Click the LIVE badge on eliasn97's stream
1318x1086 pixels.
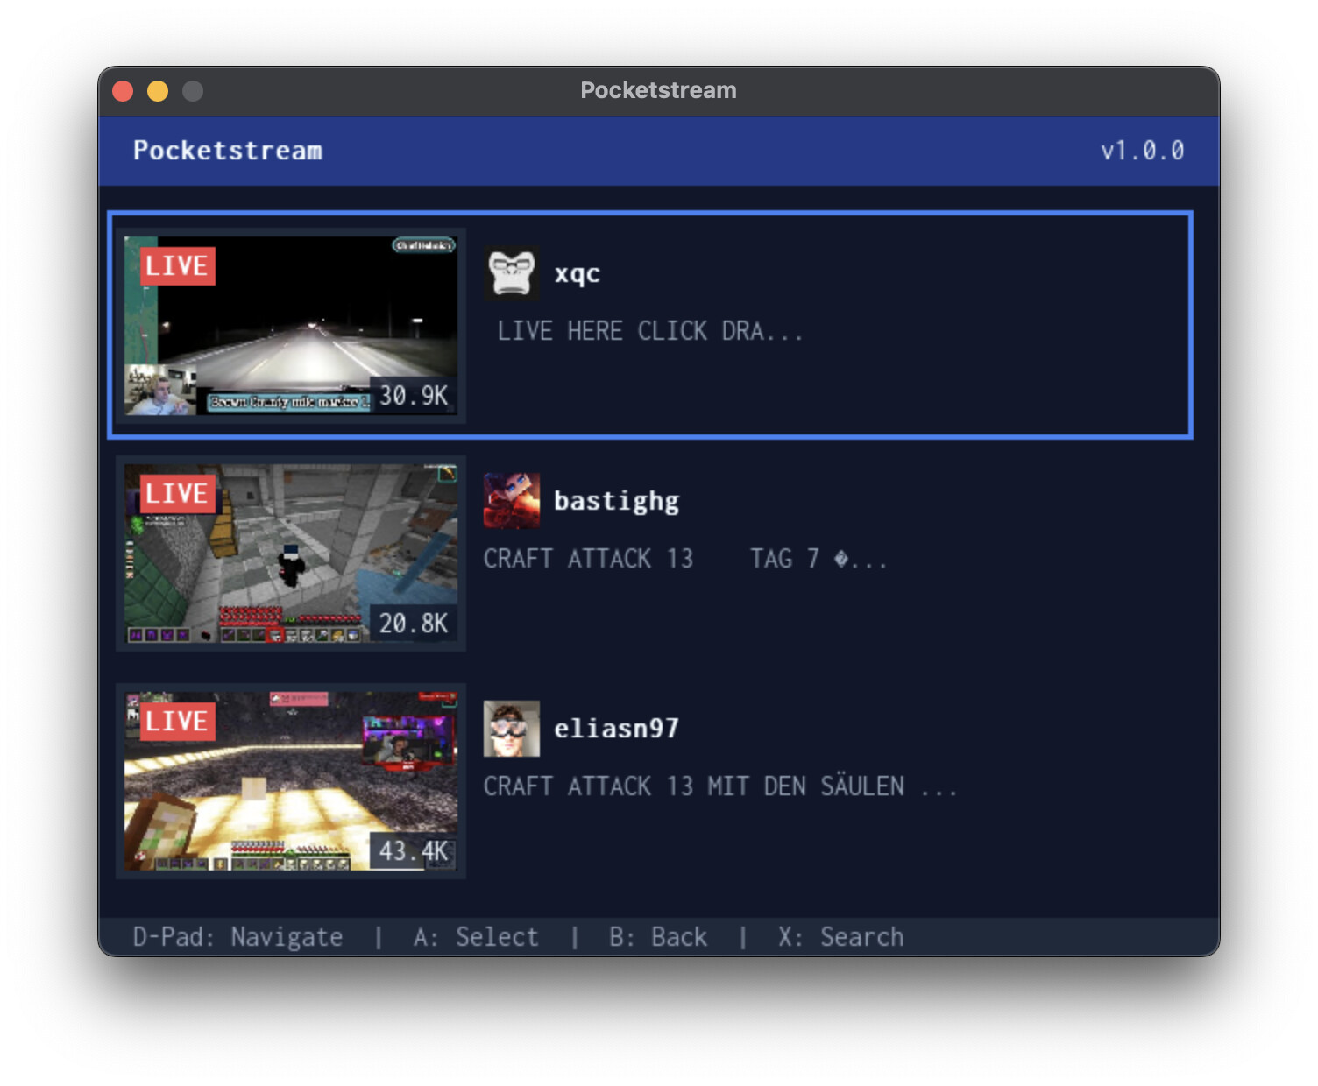coord(177,722)
